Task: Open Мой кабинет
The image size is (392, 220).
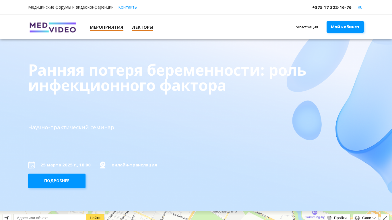Action: tap(345, 27)
